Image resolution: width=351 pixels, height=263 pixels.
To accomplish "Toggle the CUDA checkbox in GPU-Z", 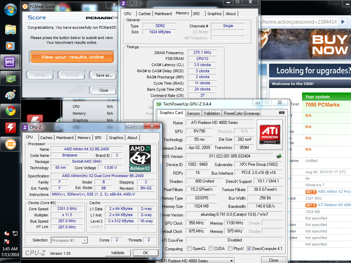I will click(x=211, y=249).
